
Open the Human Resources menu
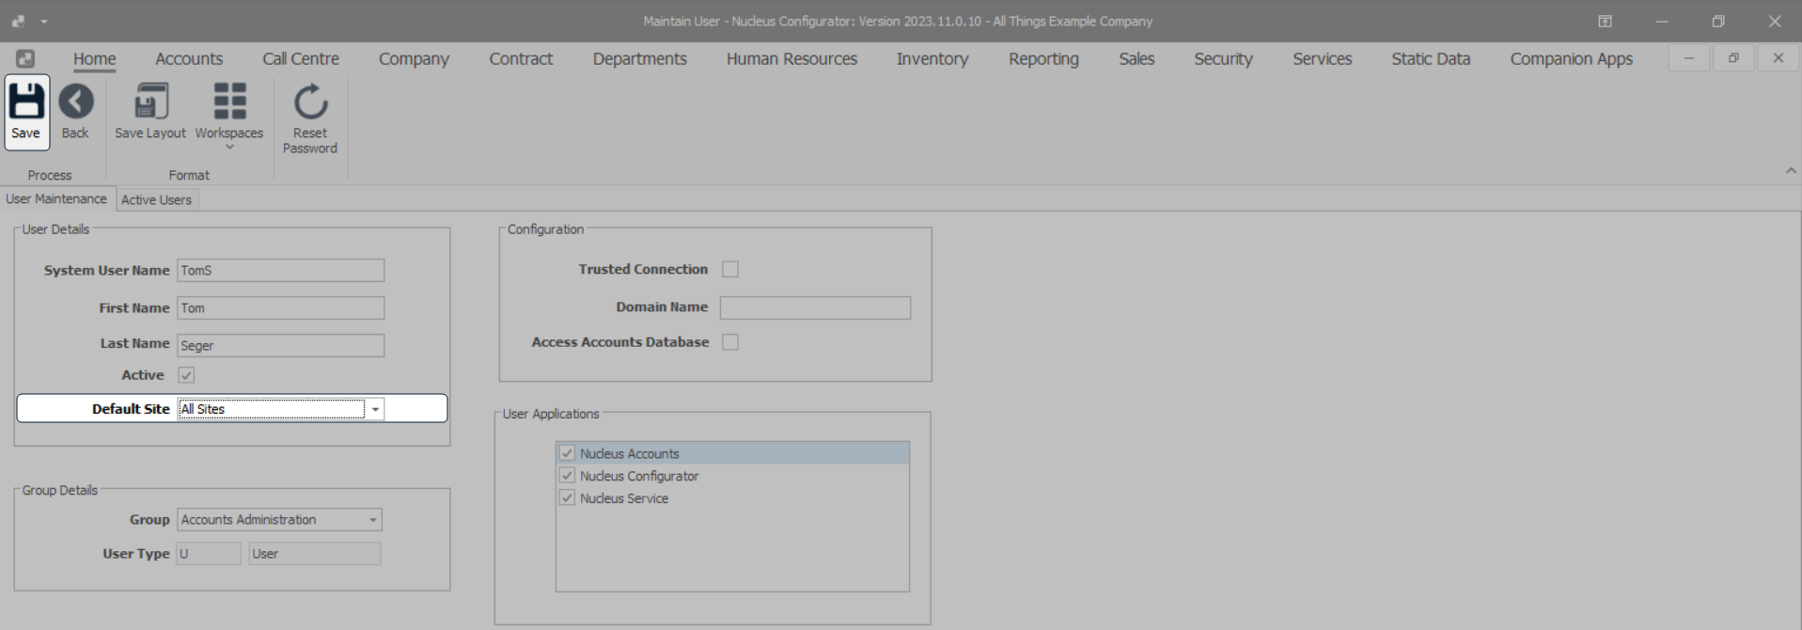791,58
